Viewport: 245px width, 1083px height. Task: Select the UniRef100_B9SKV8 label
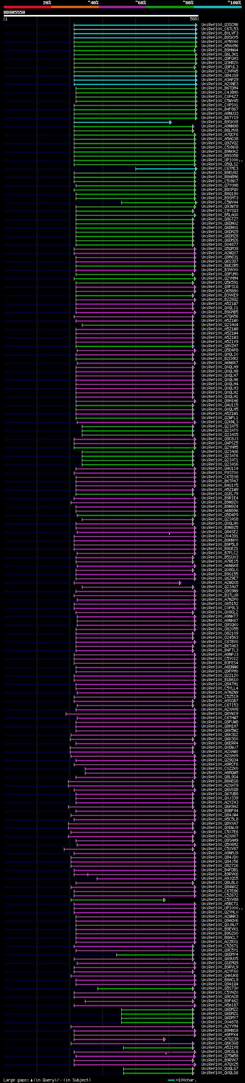(220, 122)
